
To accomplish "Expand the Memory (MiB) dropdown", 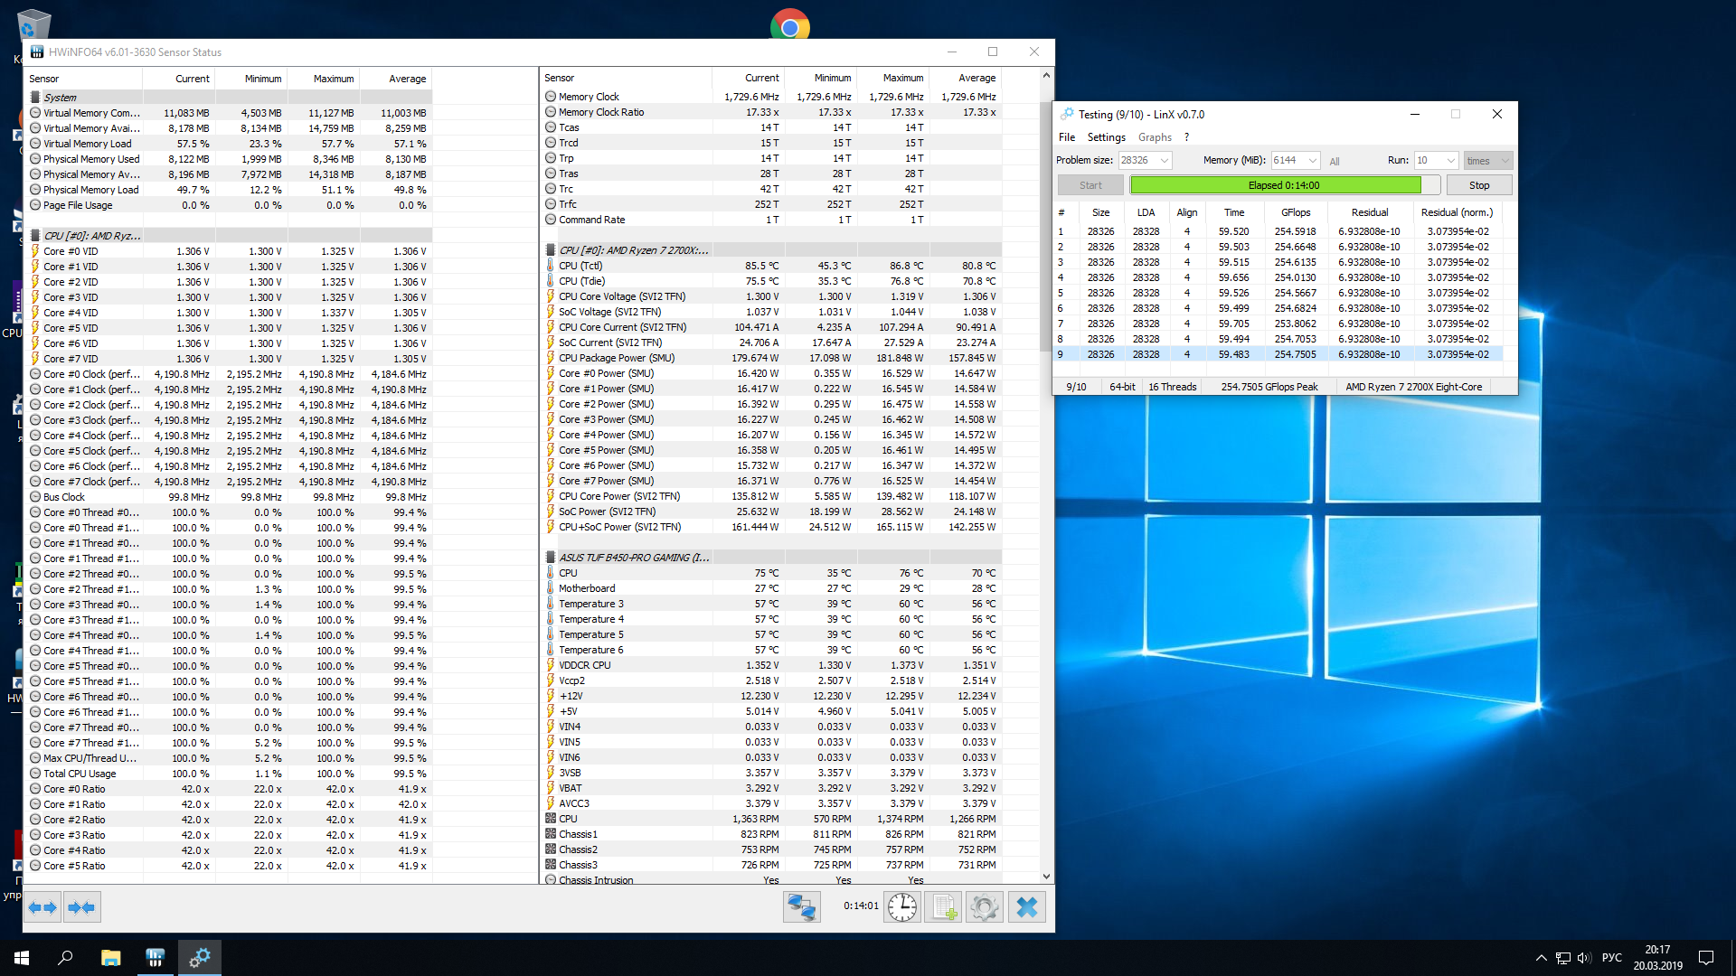I will tap(1312, 161).
